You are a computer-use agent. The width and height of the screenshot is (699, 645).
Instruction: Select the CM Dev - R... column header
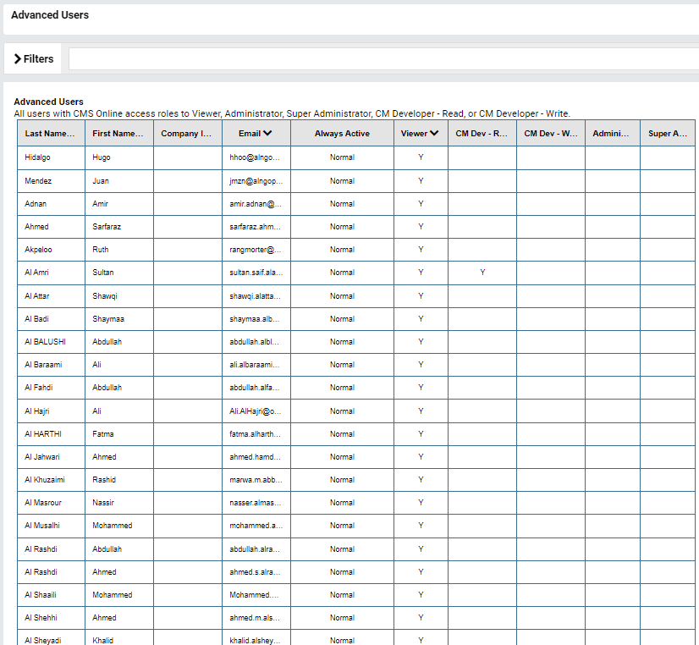[x=482, y=133]
